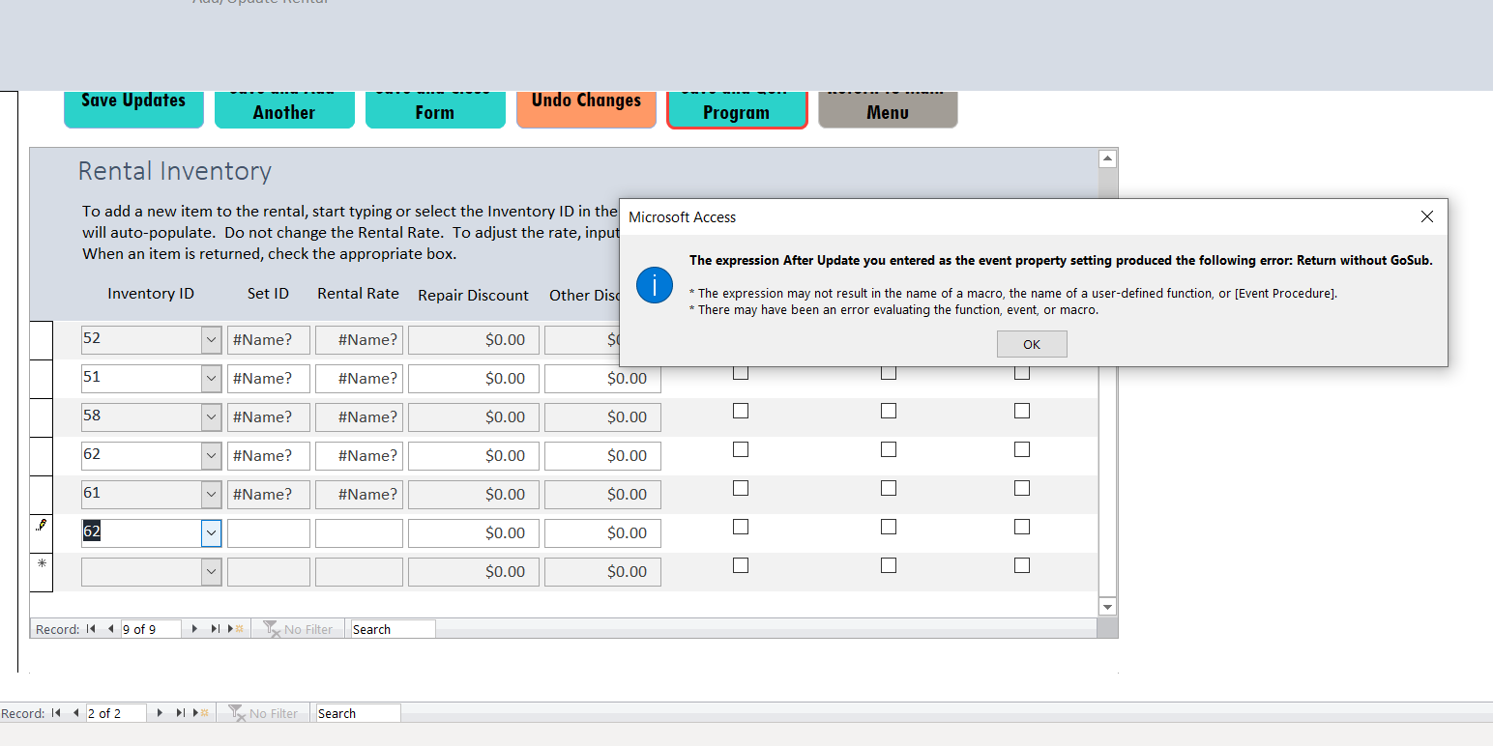This screenshot has height=746, width=1493.
Task: Go to first record in the '2 of 2' navigator
Action: coord(56,713)
